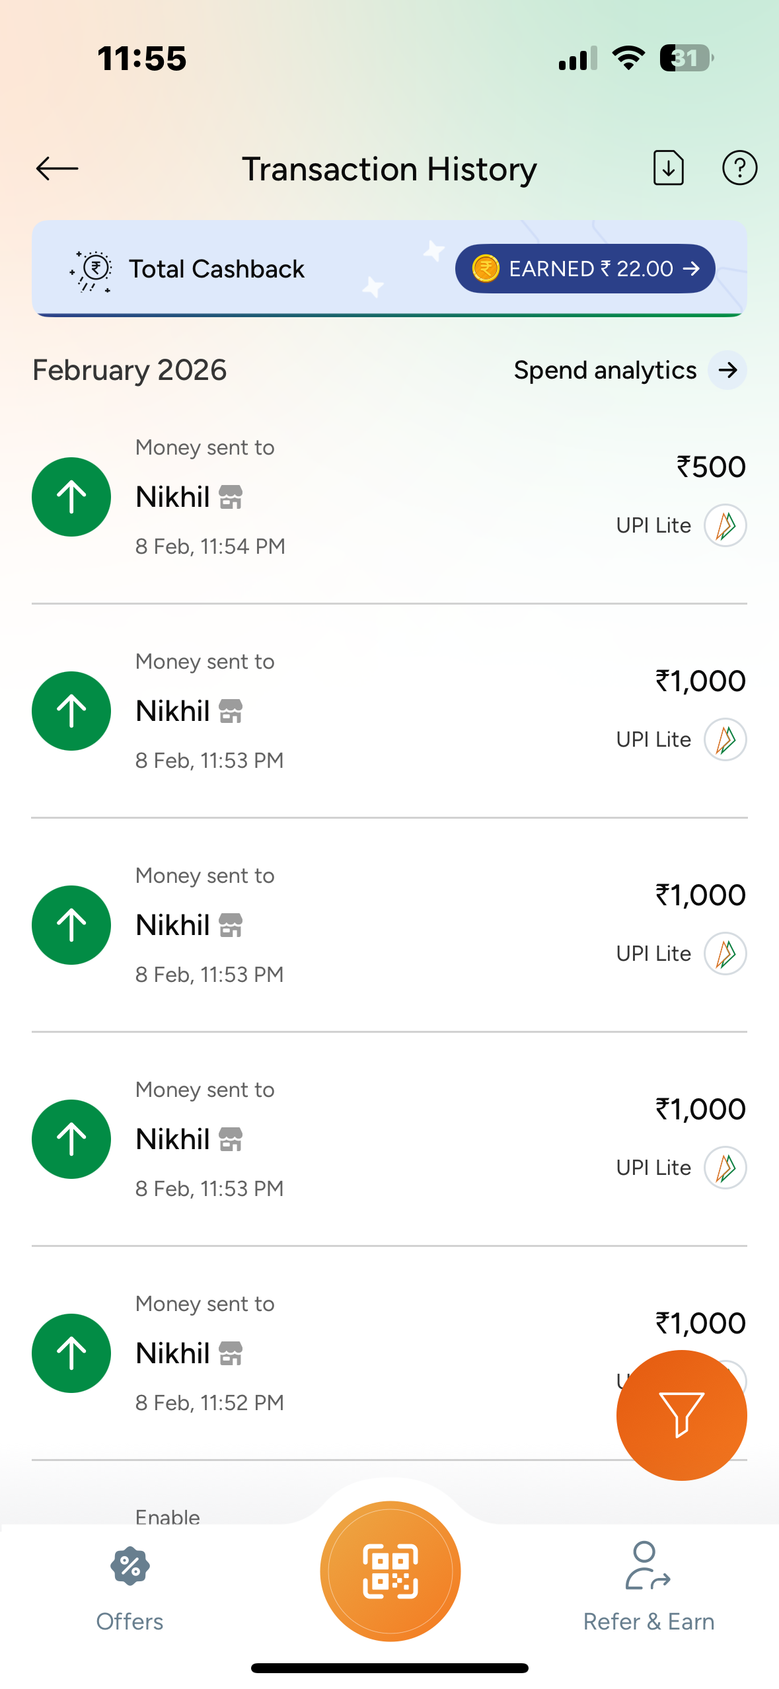Tap merchant store icon beside Nikhil at 11:54 PM
This screenshot has height=1689, width=779.
[231, 497]
